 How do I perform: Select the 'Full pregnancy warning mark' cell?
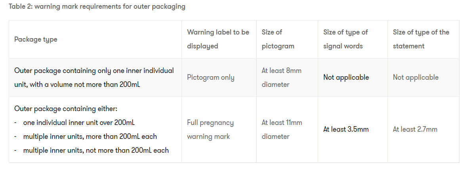point(210,129)
